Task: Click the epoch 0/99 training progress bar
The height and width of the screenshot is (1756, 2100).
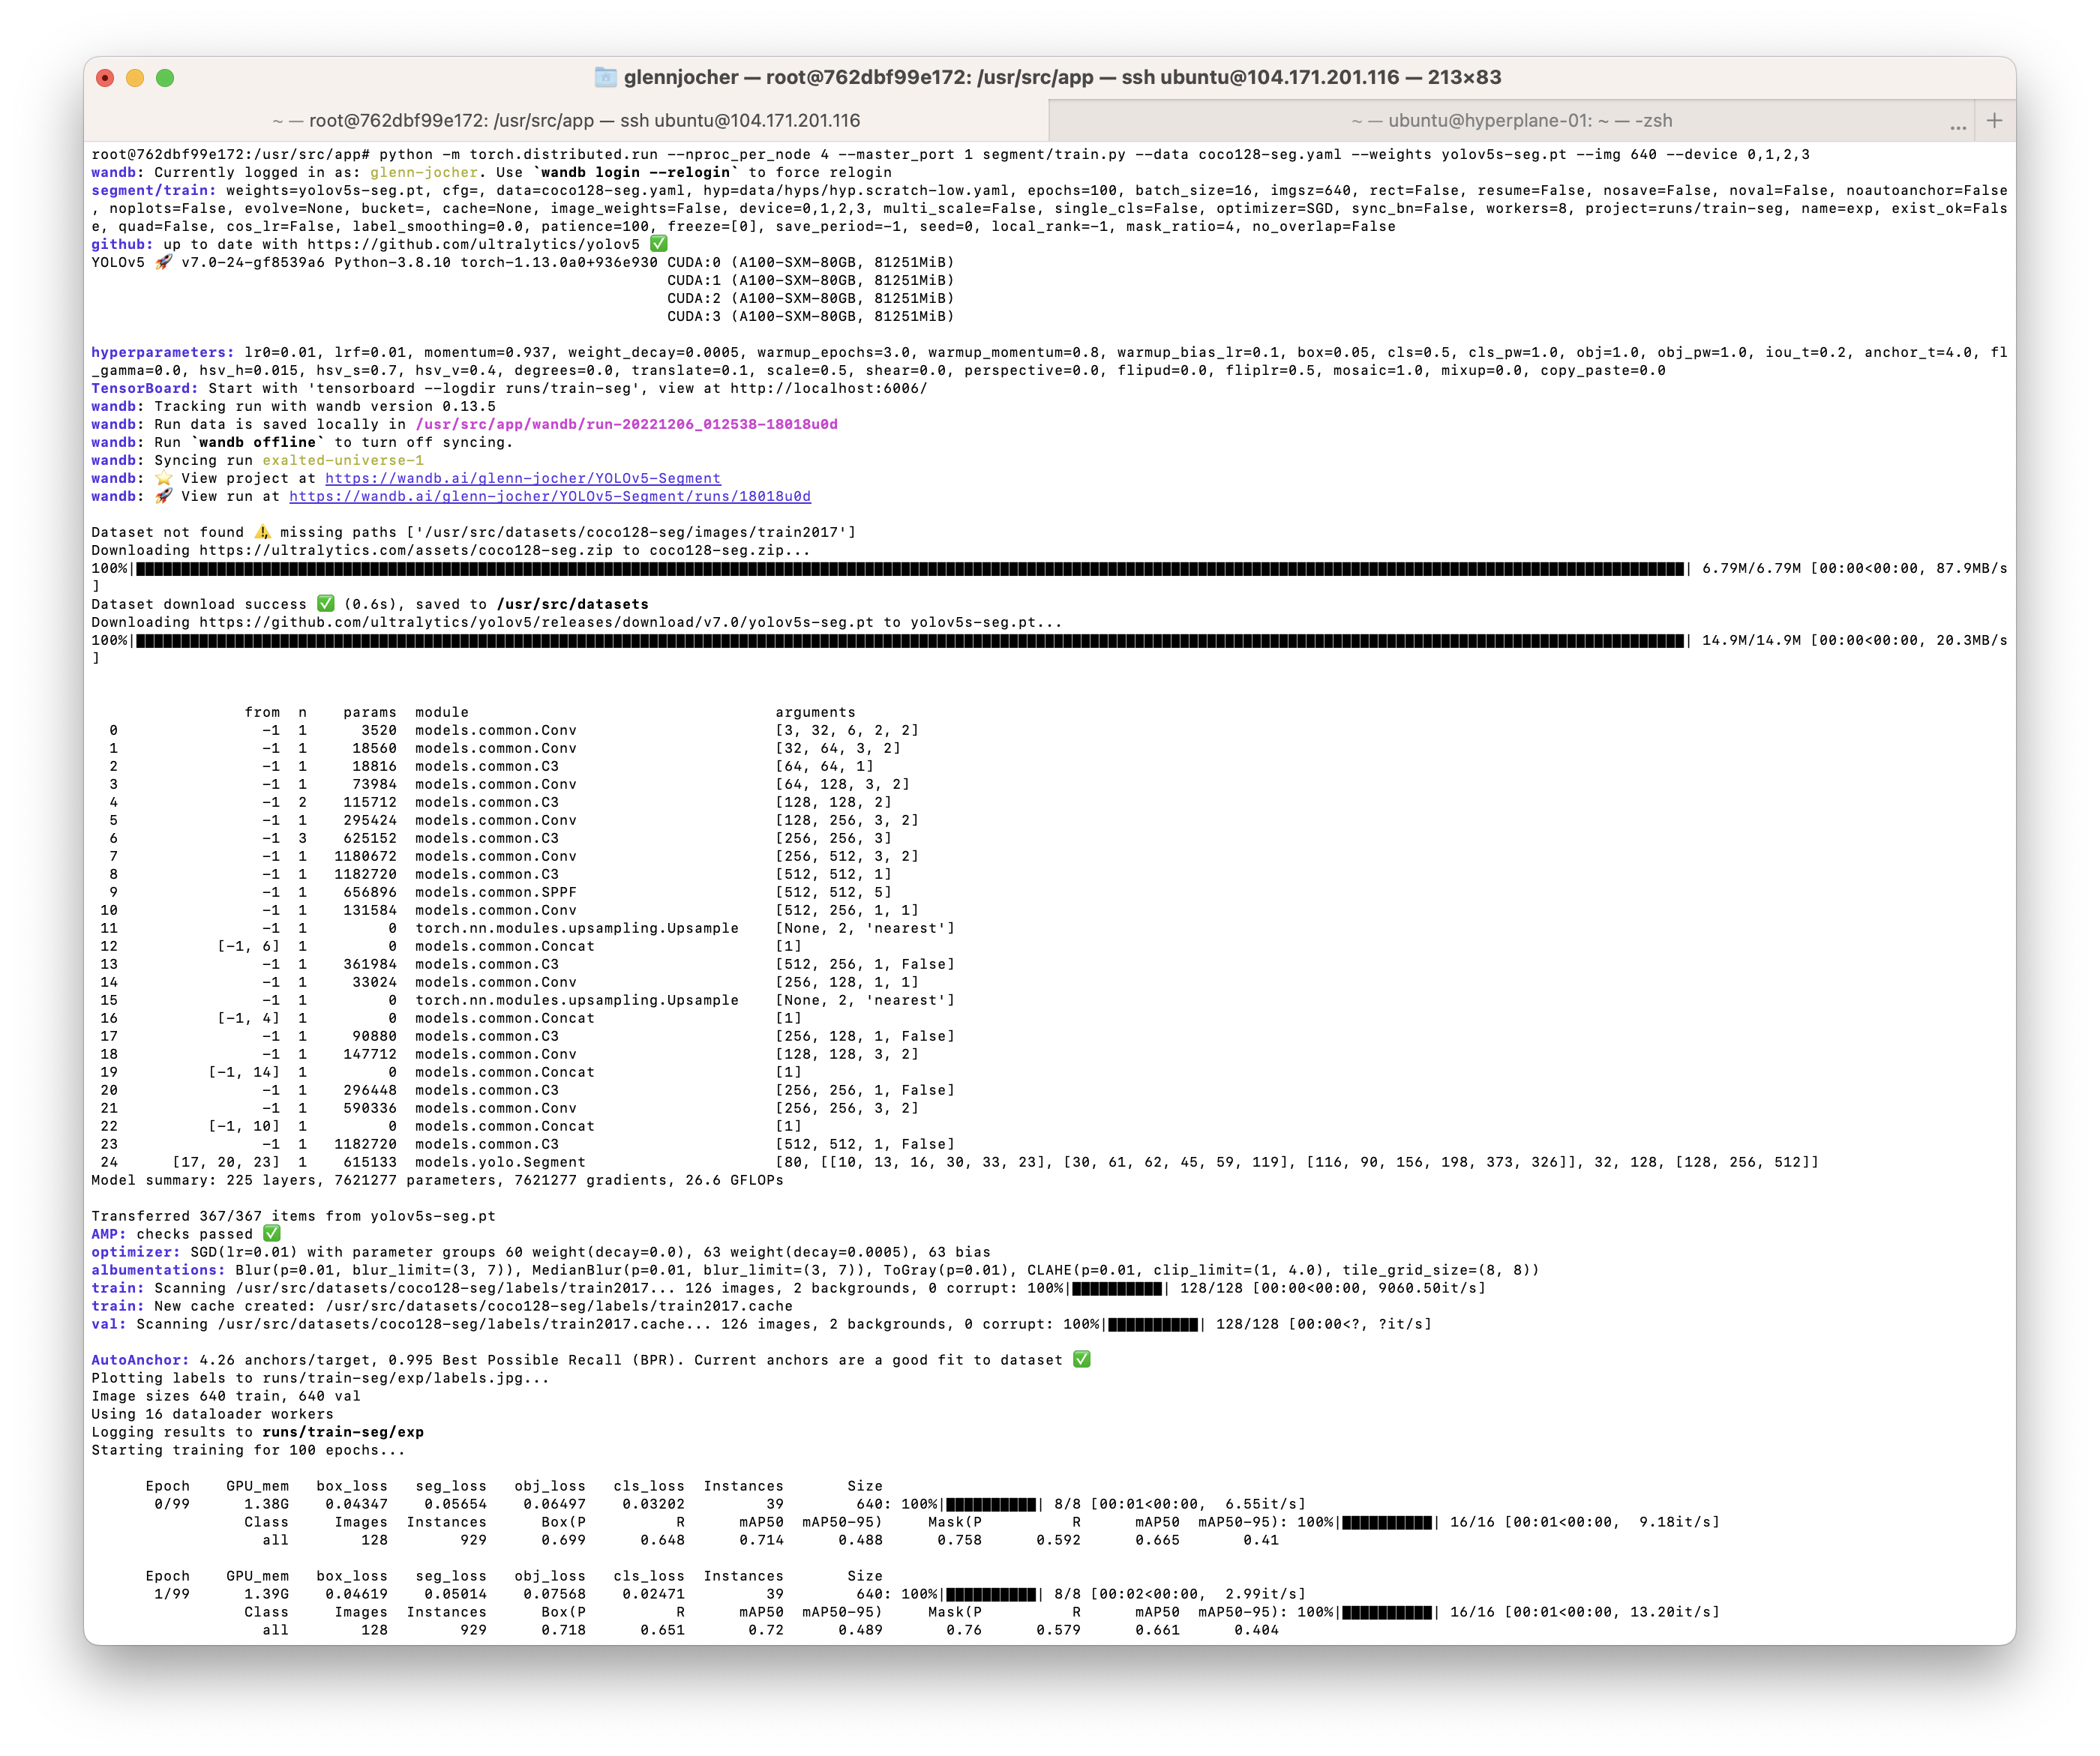Action: [990, 1503]
